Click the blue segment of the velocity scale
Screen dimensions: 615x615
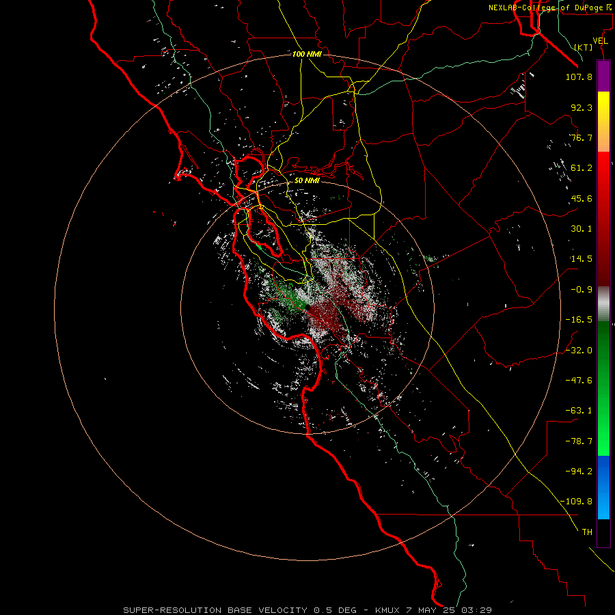coord(603,487)
